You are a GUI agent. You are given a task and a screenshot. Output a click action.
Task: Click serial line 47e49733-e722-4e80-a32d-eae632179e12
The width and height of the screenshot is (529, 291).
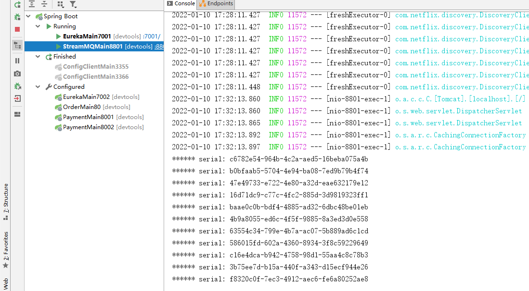pos(270,183)
